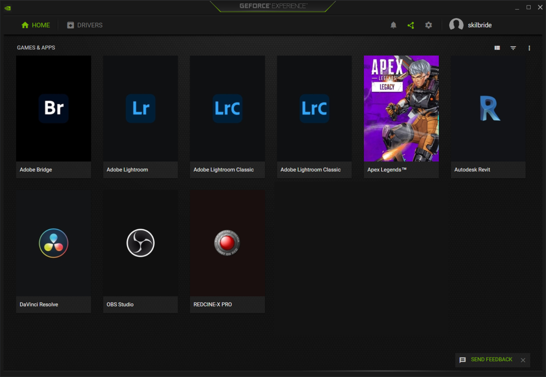Close the GeForce Experience window
This screenshot has width=546, height=377.
pyautogui.click(x=540, y=7)
